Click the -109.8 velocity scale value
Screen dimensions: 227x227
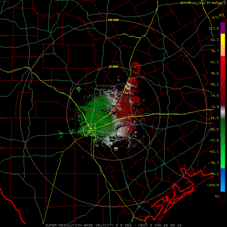[213, 185]
